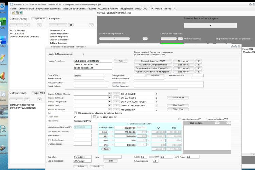Click the arrow button next to SCI CARLESSO row
The width and height of the screenshot is (255, 170).
point(116,98)
